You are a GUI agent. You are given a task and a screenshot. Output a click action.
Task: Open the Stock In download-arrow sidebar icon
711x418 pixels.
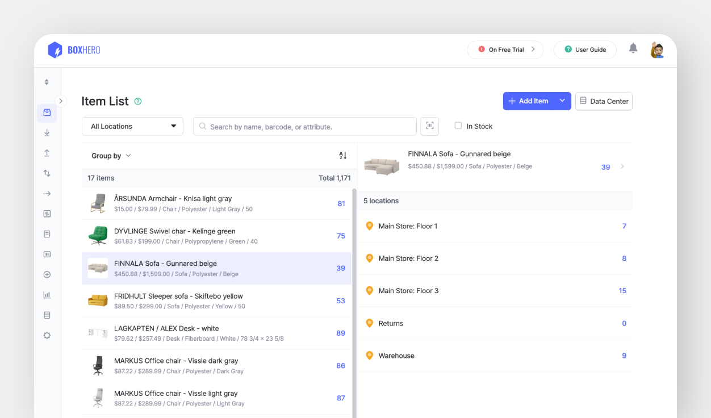pos(47,133)
